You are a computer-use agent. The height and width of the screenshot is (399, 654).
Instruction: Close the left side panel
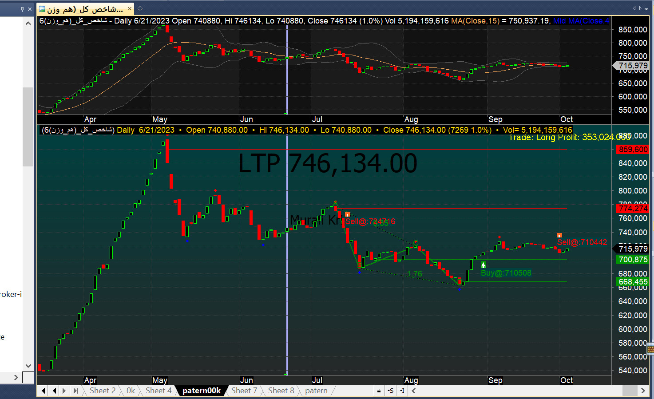[30, 9]
